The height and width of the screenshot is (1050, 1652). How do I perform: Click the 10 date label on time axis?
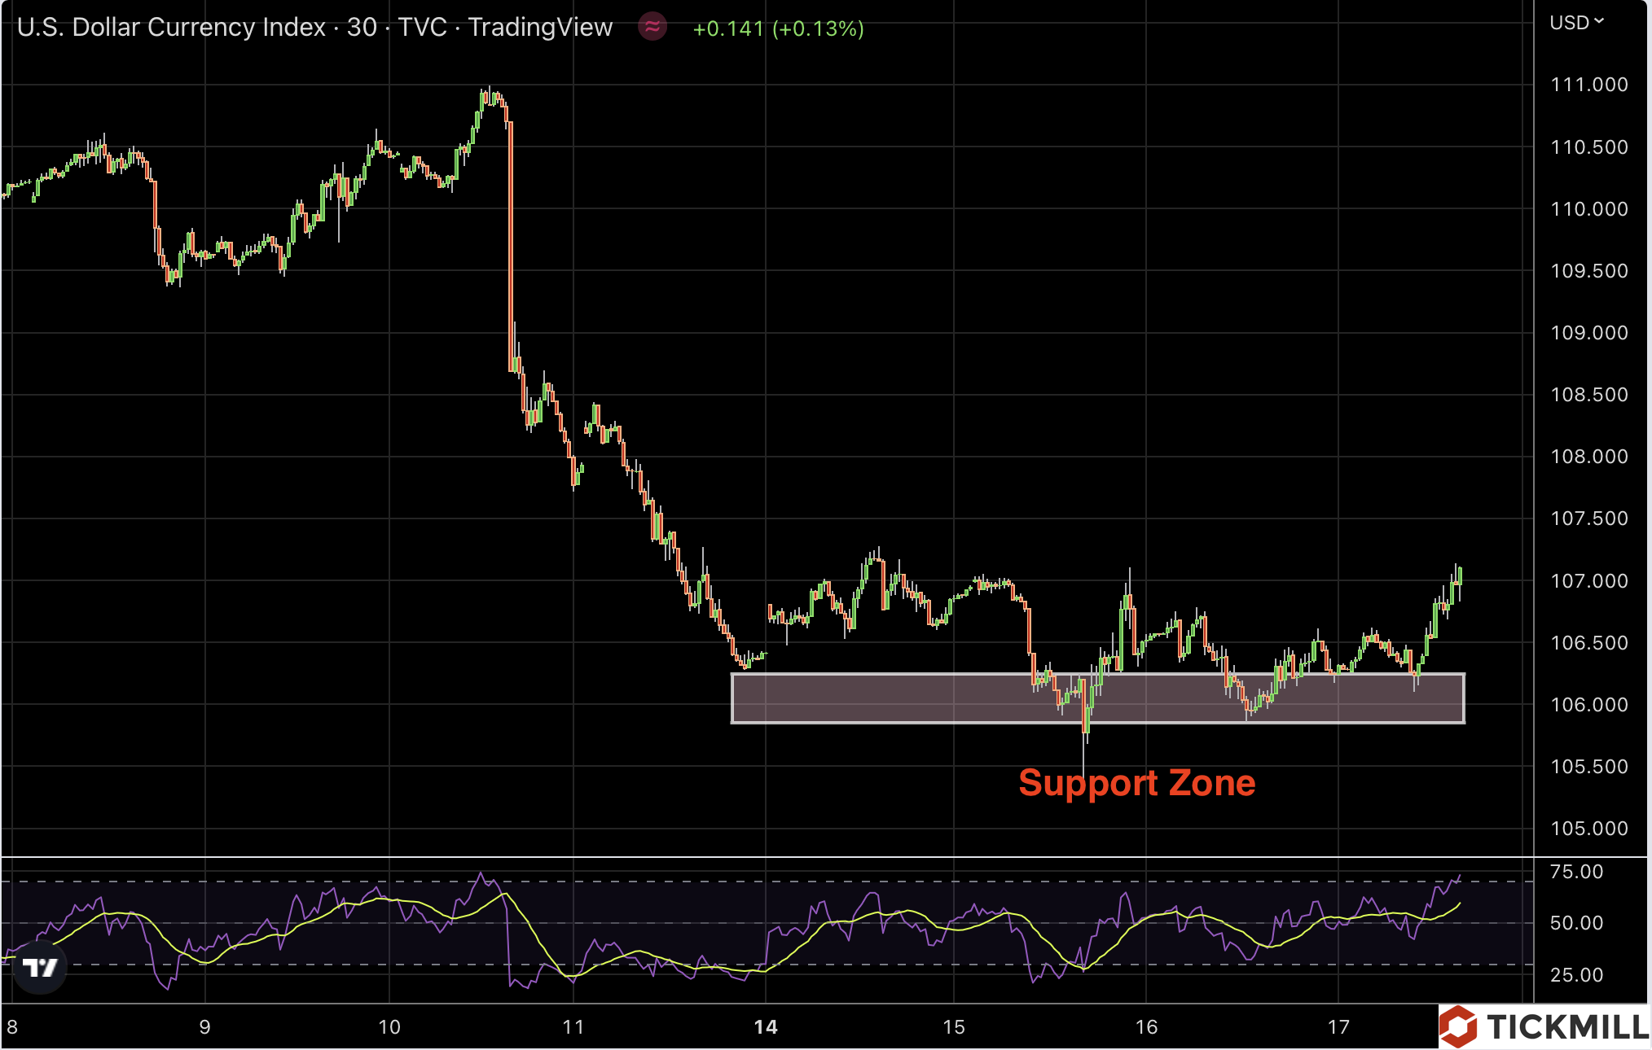coord(389,1027)
